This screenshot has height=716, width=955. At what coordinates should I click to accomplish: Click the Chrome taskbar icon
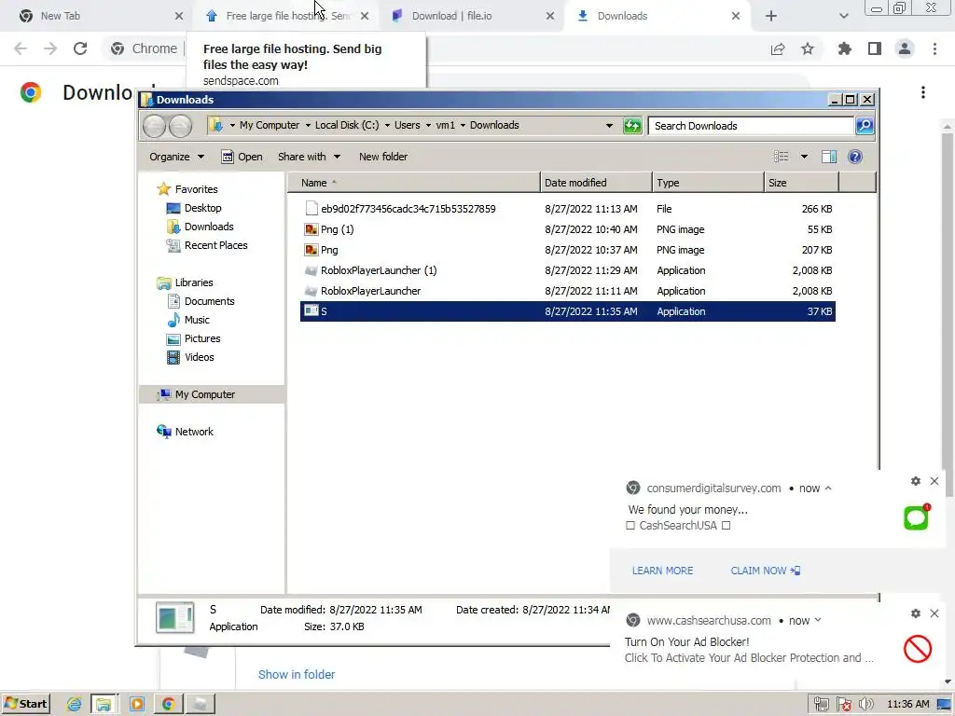click(168, 705)
